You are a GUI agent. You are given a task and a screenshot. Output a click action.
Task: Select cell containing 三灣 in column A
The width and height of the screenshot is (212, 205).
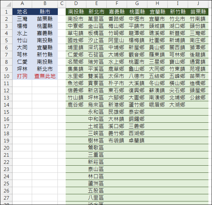point(22,19)
